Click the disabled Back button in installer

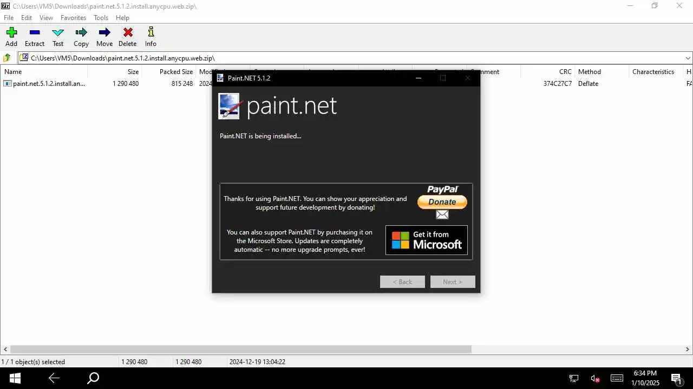click(402, 281)
